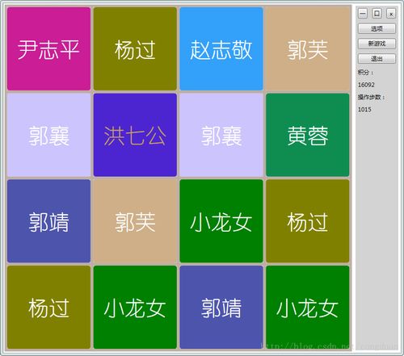
Task: Click the 小龙女 tile beside tan 郭芙
Action: point(221,221)
